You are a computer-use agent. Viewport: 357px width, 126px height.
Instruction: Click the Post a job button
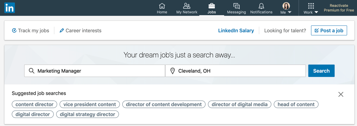pyautogui.click(x=329, y=30)
